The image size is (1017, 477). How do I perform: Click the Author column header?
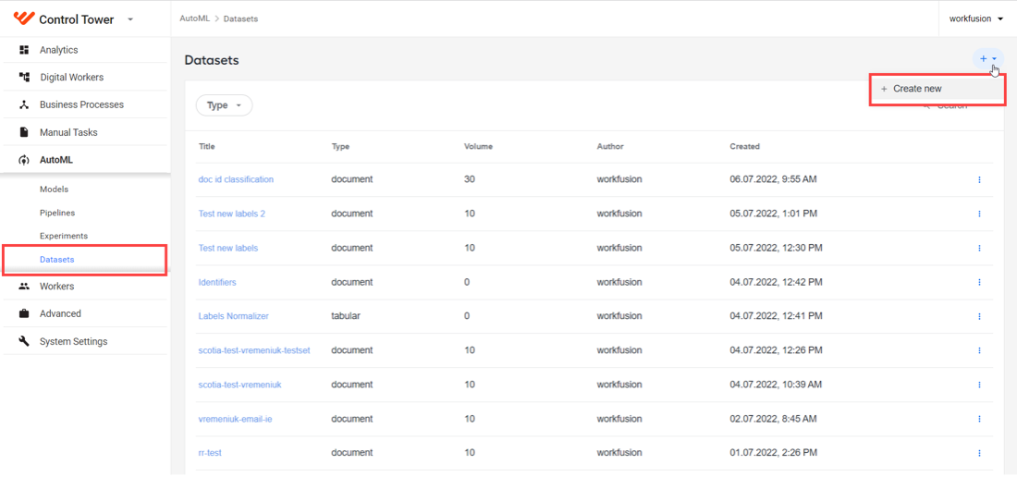coord(609,146)
